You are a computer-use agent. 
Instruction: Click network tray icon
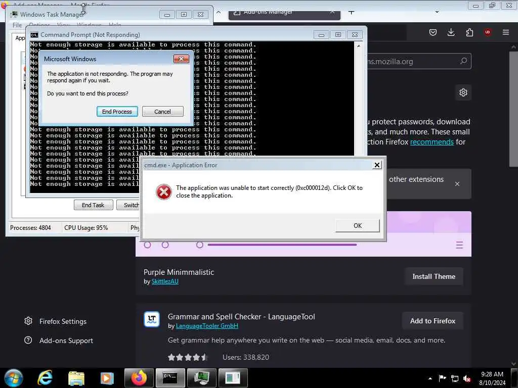coord(455,378)
